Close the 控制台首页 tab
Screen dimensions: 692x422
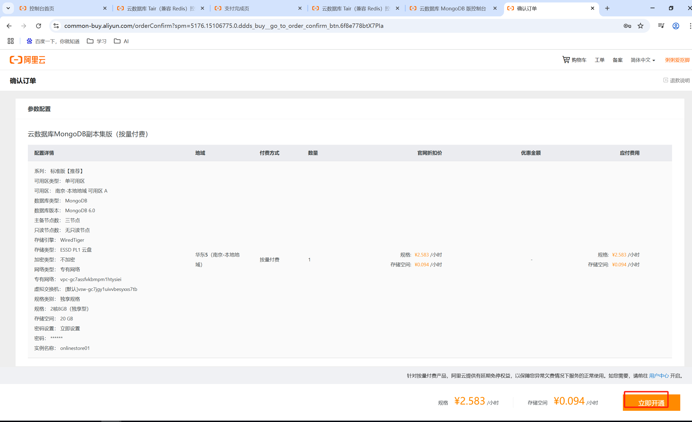click(105, 8)
